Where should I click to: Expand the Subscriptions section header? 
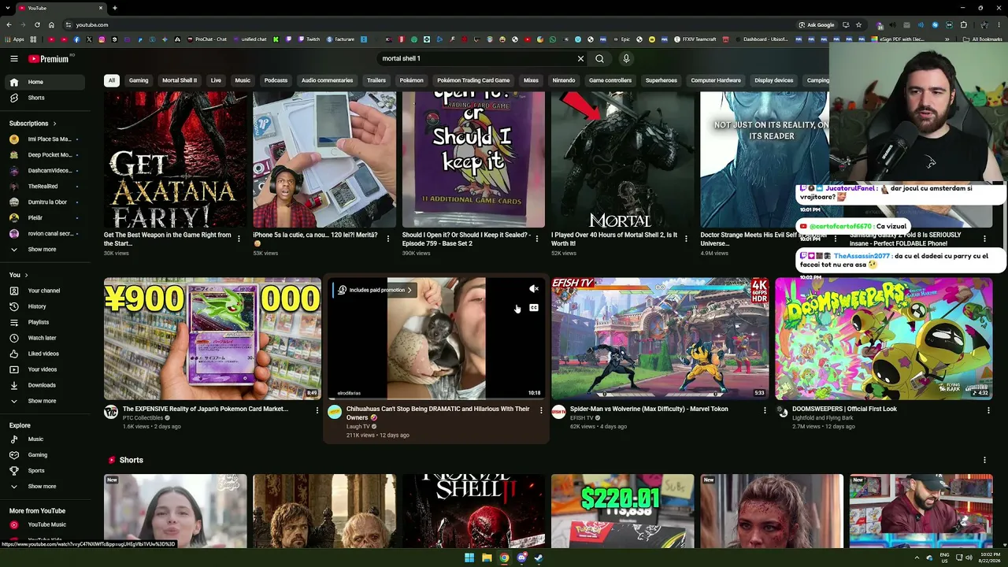(33, 124)
